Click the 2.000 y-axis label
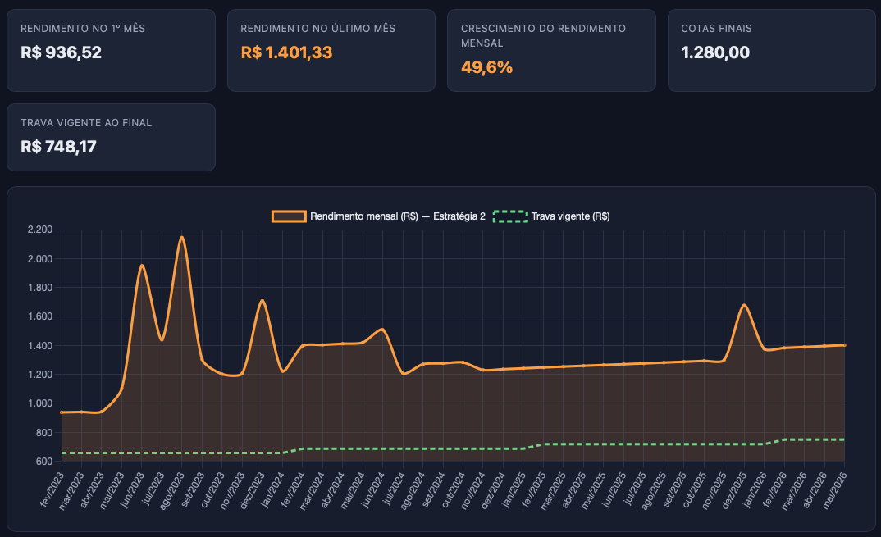The width and height of the screenshot is (881, 537). coord(40,258)
